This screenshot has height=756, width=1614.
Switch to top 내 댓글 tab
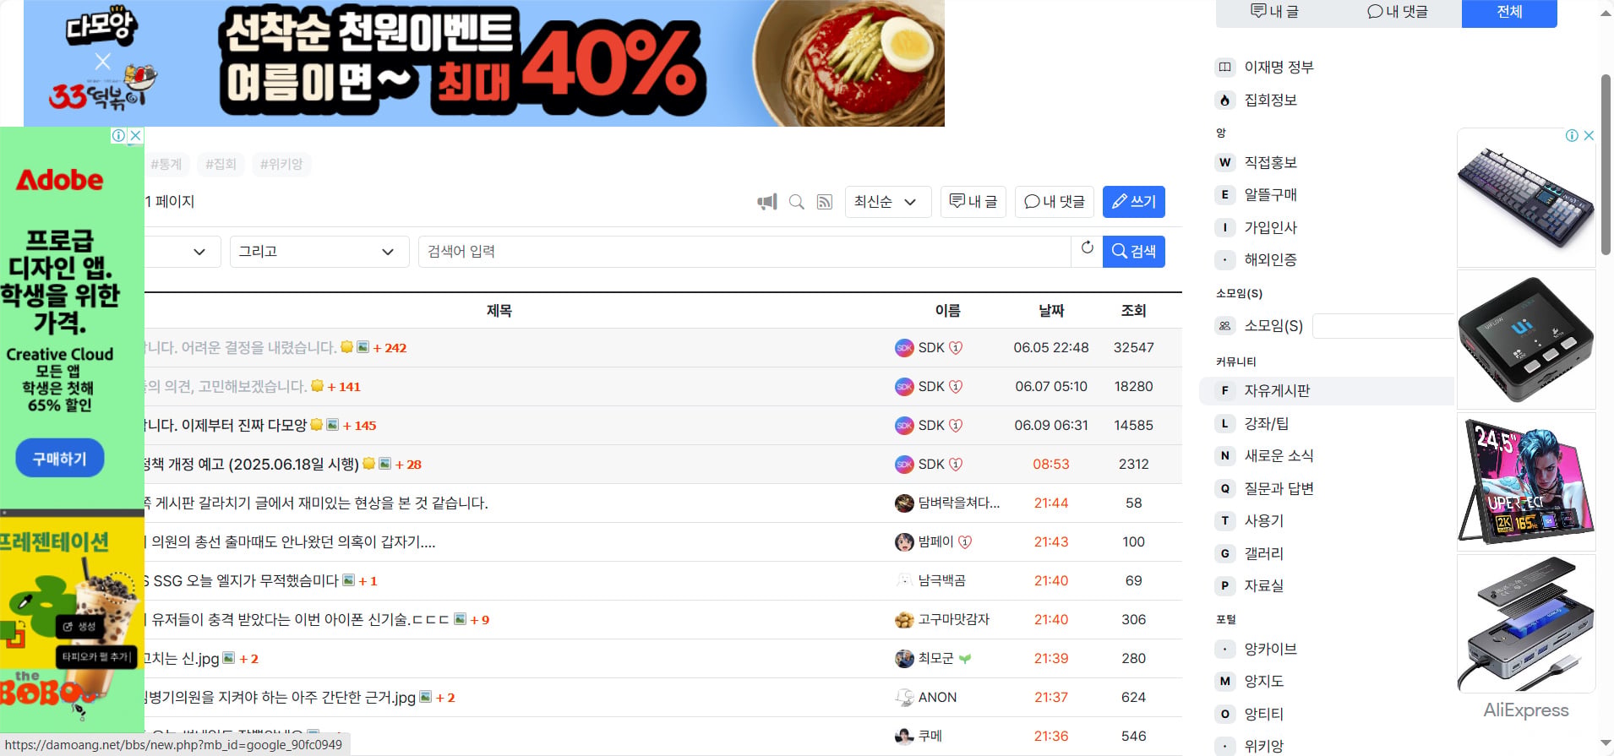[1397, 12]
